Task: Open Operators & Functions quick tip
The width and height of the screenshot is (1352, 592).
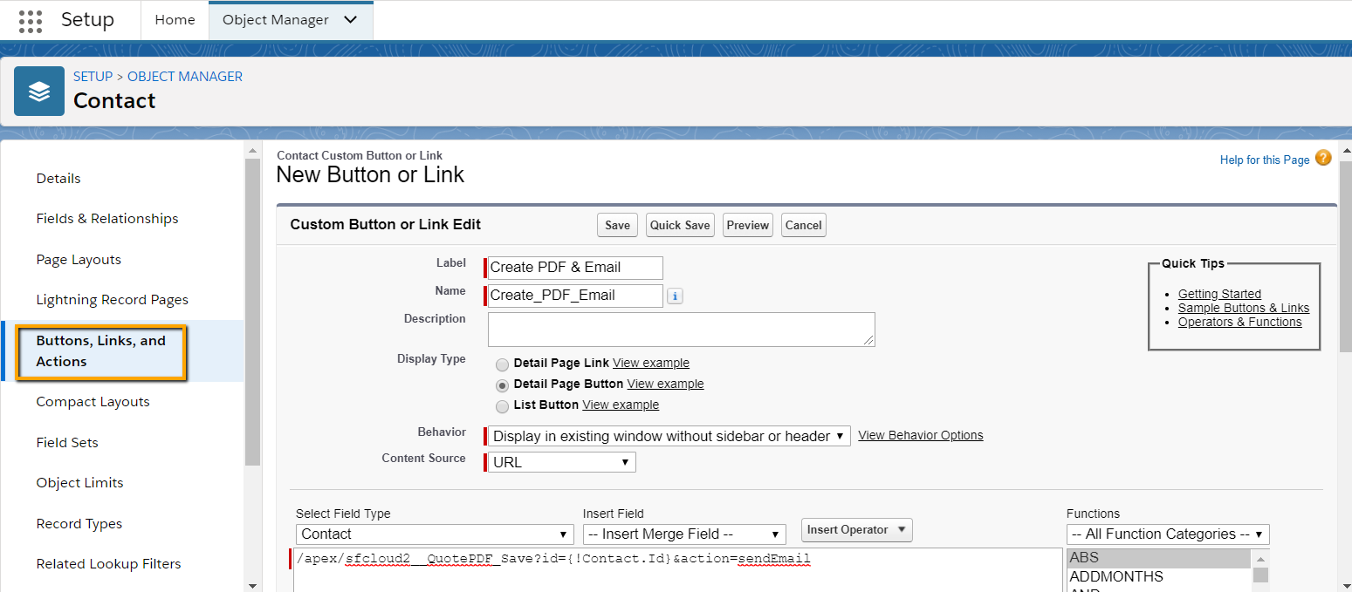Action: tap(1240, 322)
